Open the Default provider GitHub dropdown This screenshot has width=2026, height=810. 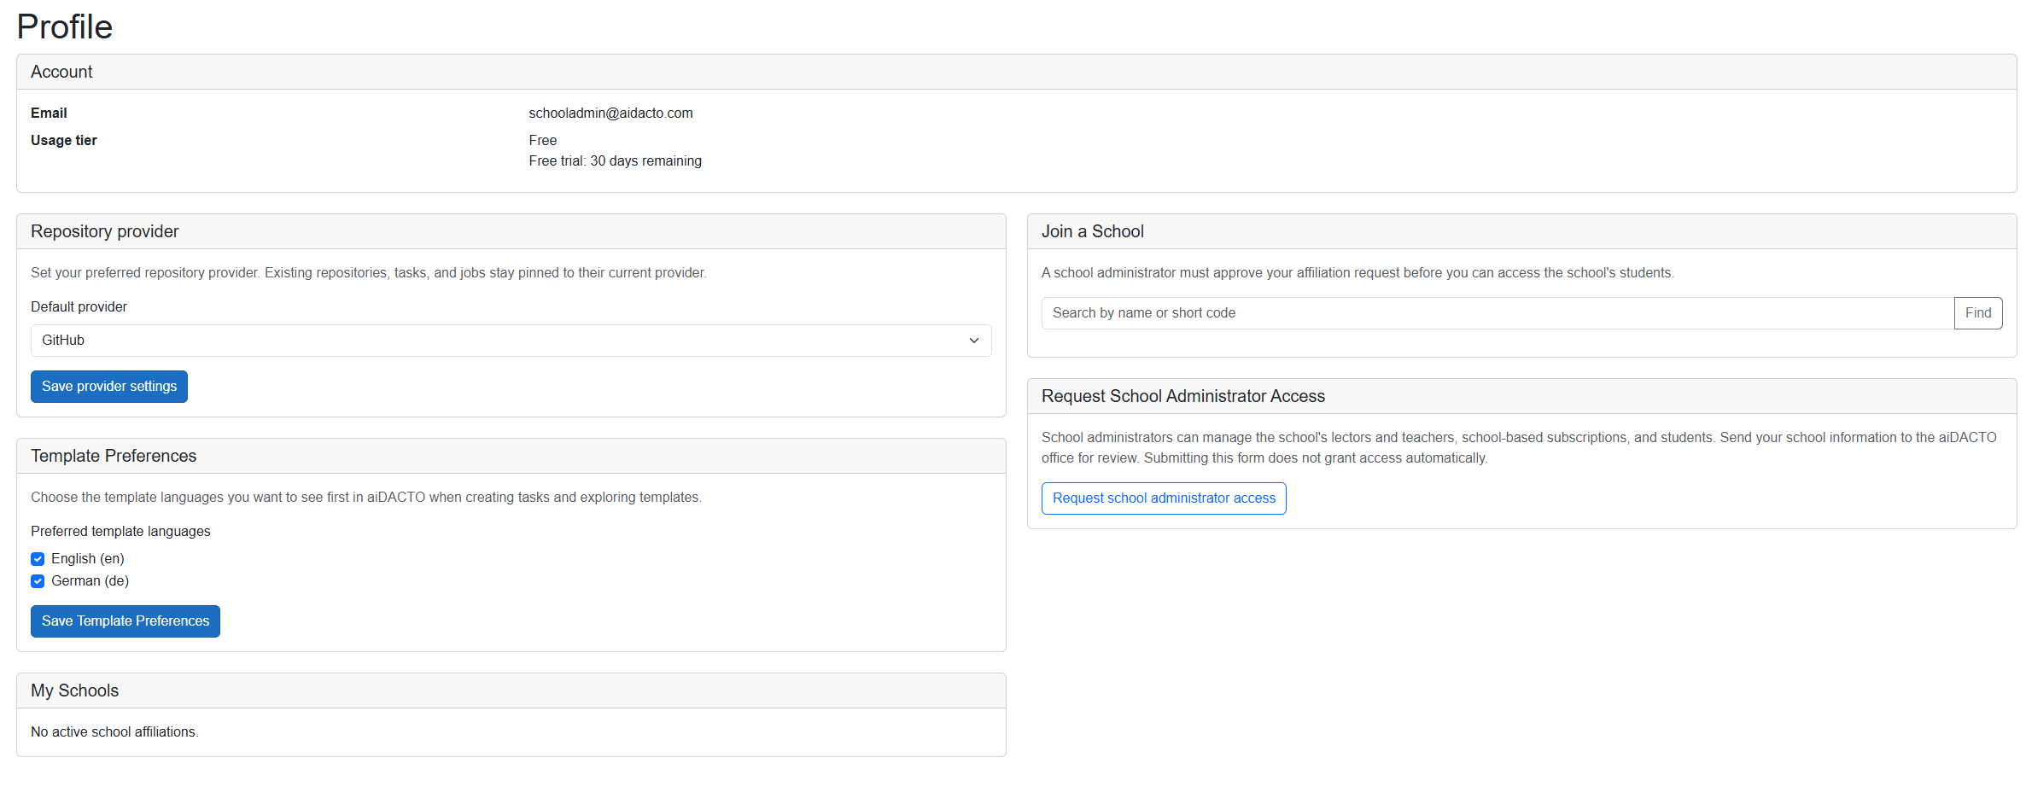(x=511, y=341)
